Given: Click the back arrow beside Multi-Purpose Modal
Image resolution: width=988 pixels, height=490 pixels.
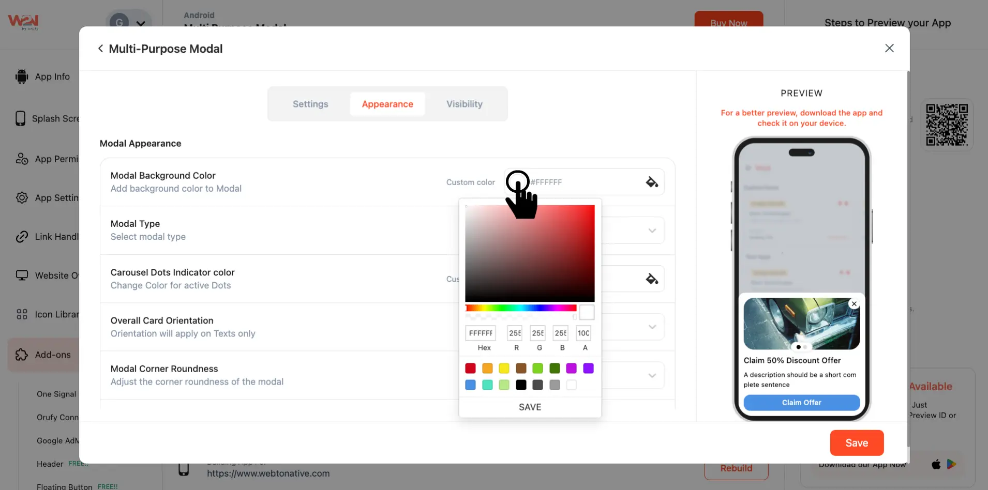Looking at the screenshot, I should [x=100, y=49].
